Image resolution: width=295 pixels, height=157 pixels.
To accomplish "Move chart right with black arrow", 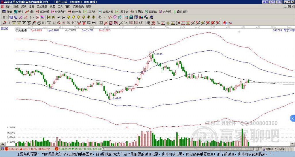I will pos(64,17).
